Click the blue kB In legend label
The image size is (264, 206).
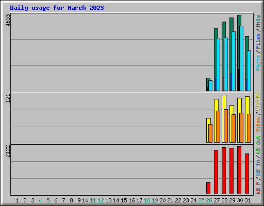tap(258, 167)
